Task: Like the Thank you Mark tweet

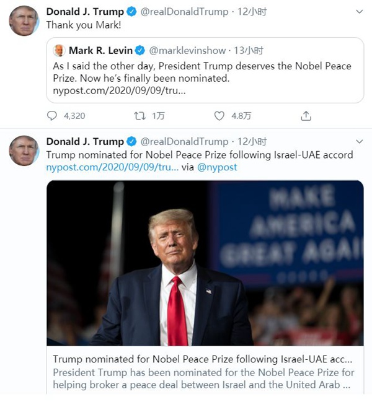Action: 219,116
